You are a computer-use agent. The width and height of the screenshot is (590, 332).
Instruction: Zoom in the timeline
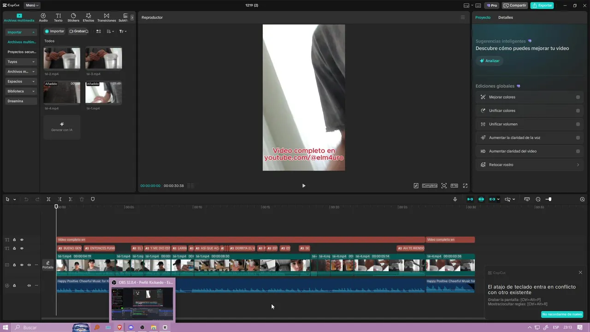[582, 199]
